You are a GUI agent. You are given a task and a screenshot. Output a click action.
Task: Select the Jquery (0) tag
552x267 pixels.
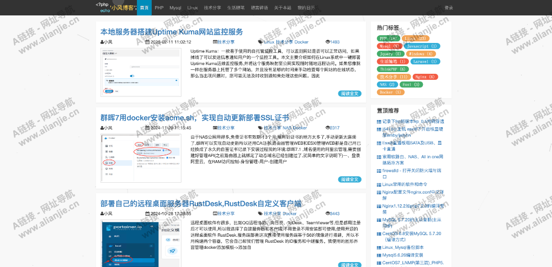pos(390,54)
